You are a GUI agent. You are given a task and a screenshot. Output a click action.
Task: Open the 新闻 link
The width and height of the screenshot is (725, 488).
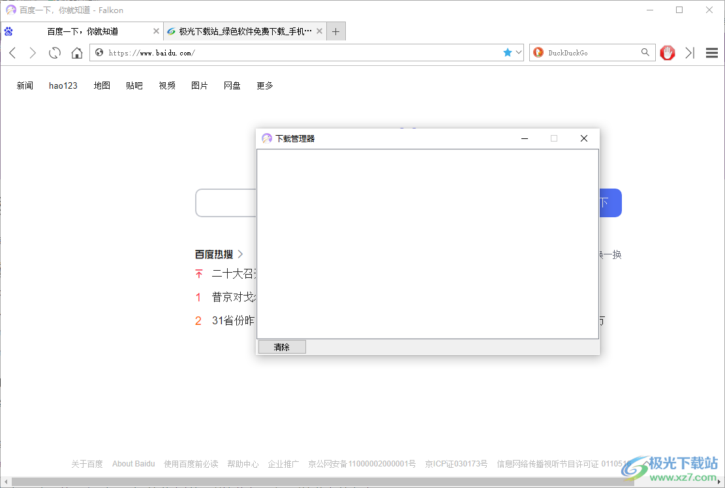coord(25,85)
